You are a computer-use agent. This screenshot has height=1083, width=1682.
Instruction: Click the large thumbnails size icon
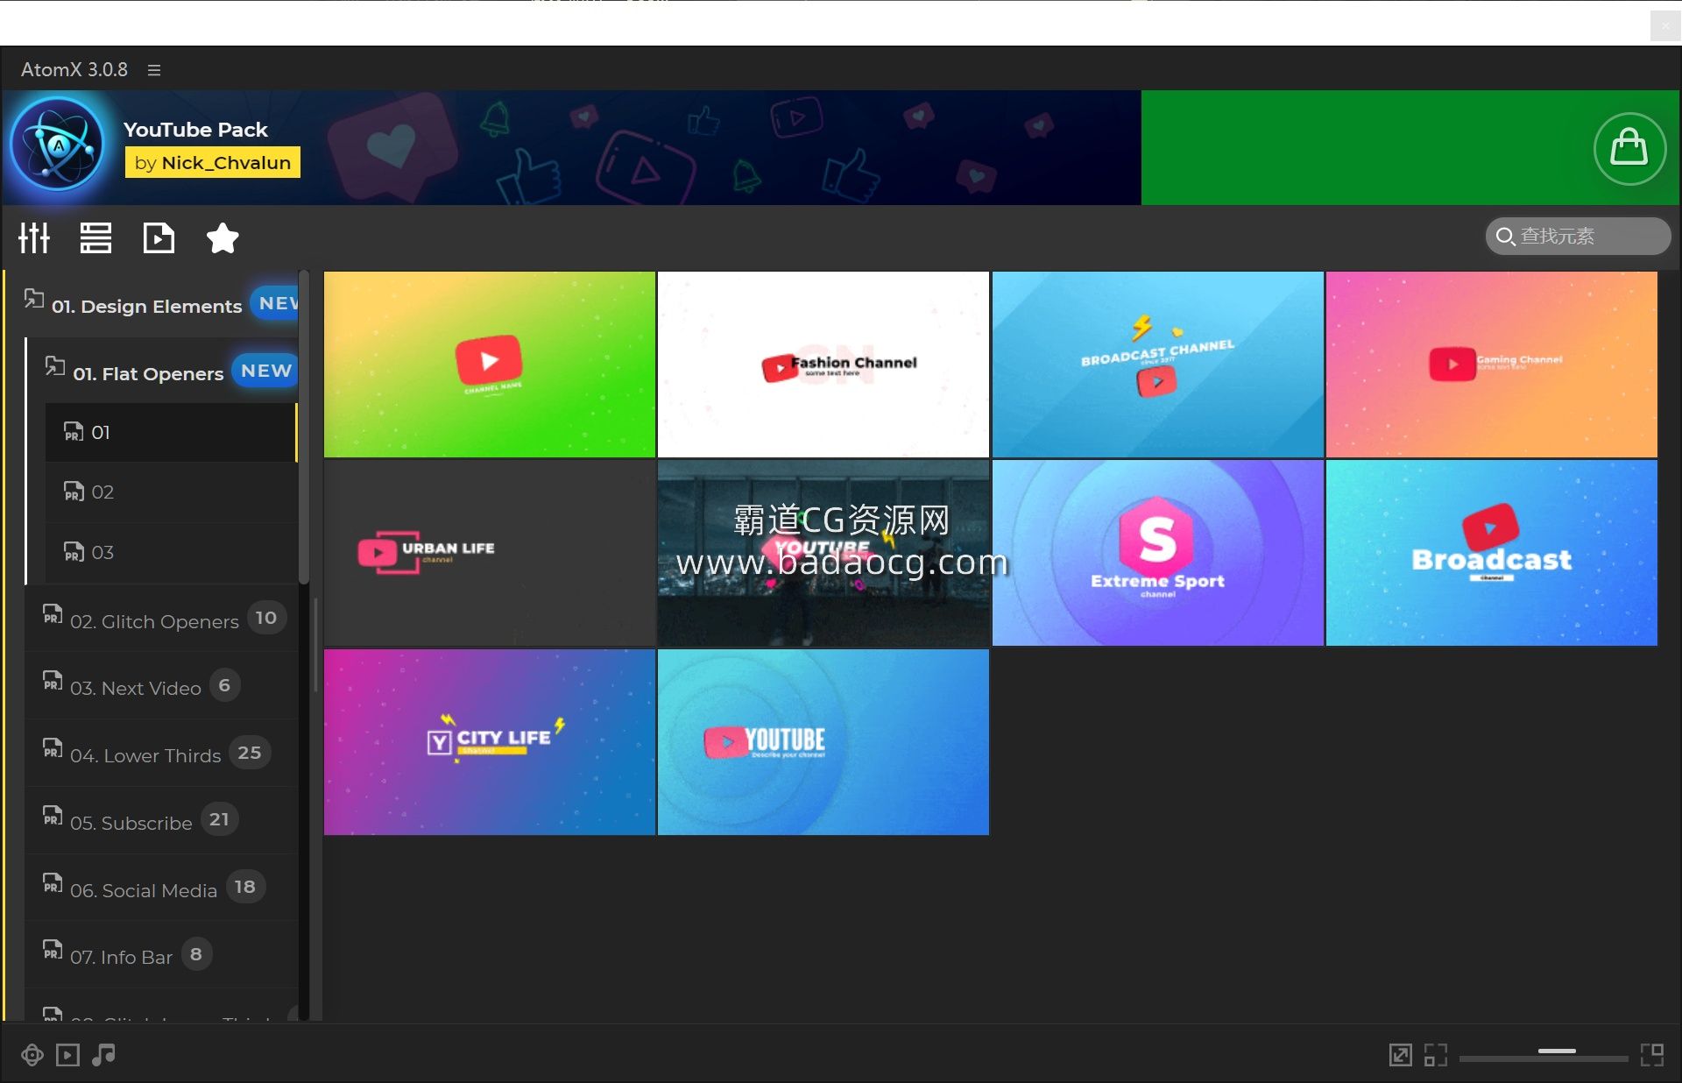[x=1652, y=1055]
